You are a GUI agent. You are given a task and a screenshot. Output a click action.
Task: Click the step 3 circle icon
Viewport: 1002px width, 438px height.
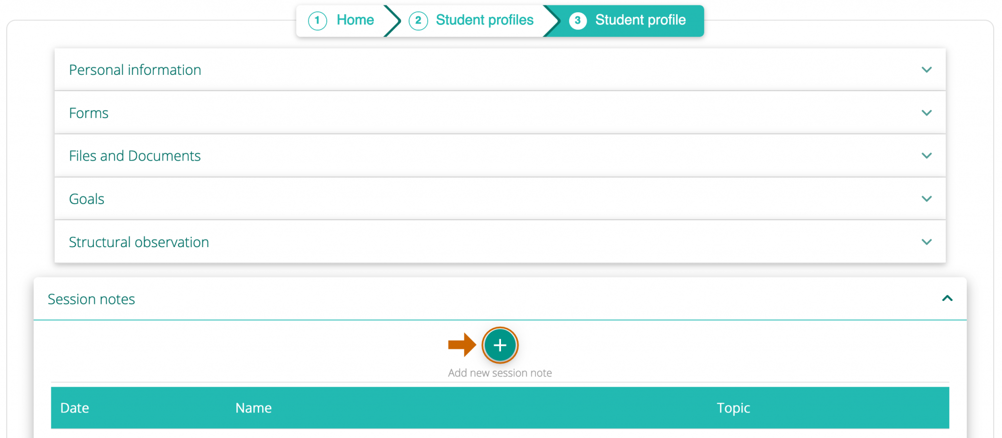pos(578,21)
